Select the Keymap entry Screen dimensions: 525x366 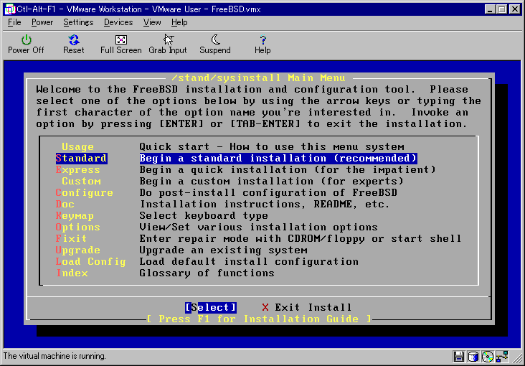coord(75,215)
